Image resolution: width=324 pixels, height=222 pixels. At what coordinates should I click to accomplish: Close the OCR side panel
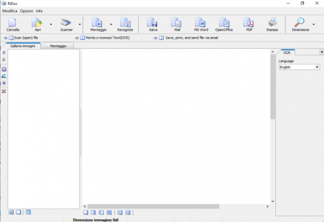(x=322, y=52)
